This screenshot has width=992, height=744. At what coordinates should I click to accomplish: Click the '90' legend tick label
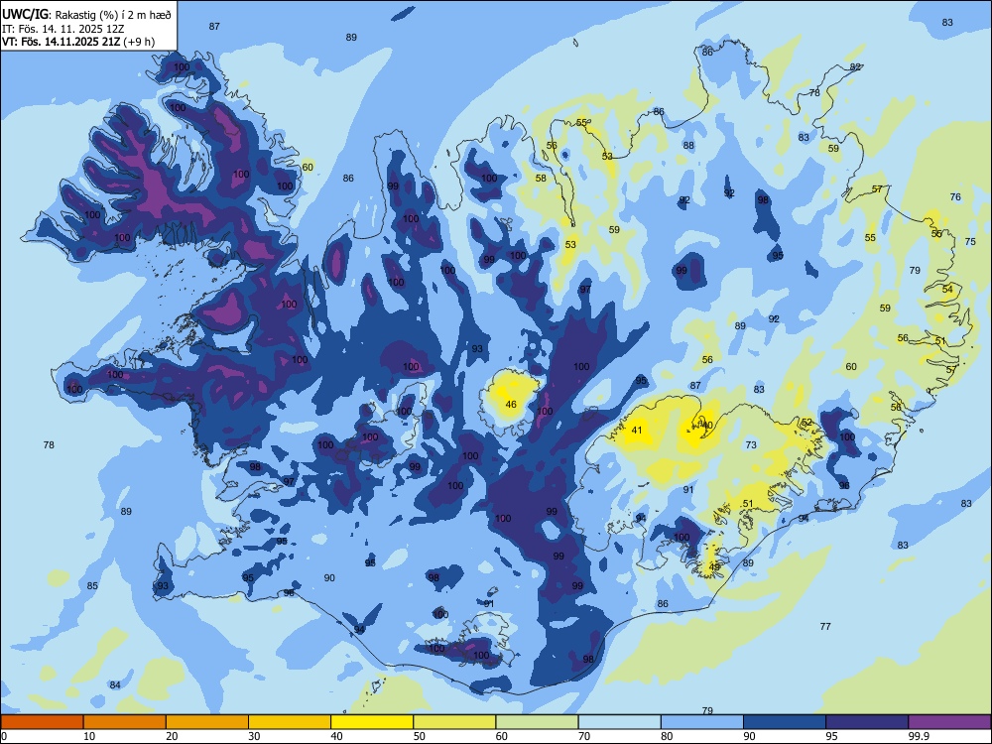coord(750,736)
